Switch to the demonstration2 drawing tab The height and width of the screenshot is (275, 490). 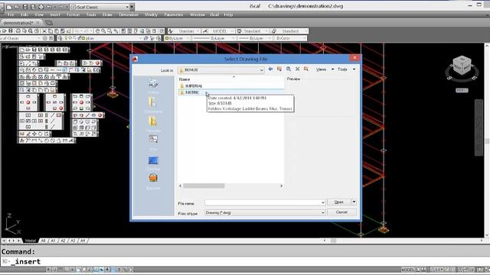[x=18, y=23]
